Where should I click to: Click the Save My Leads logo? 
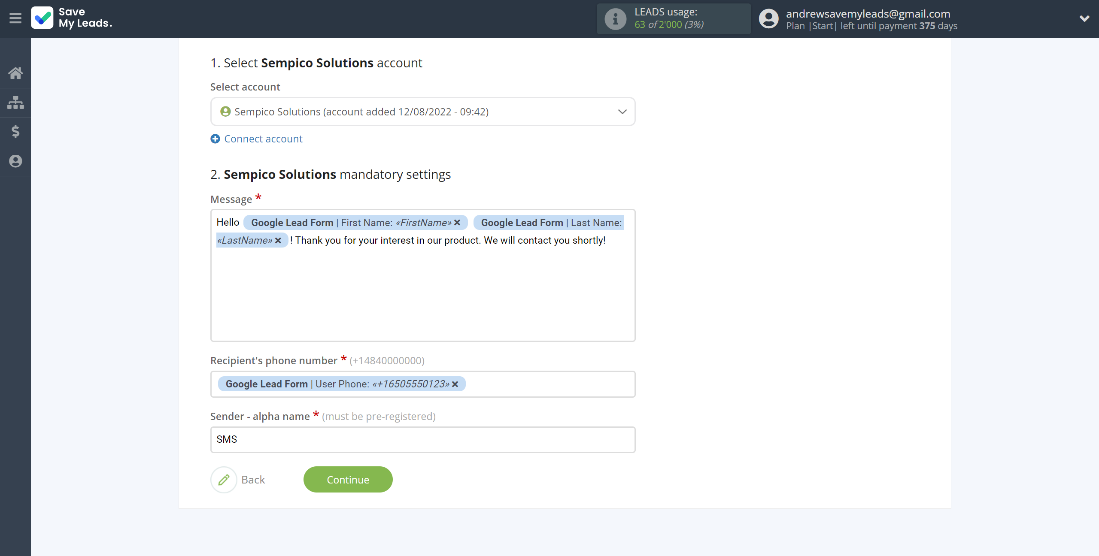[x=72, y=18]
